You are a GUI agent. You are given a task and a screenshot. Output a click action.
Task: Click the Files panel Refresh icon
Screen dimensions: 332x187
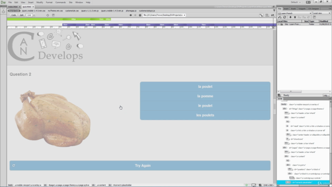tap(285, 17)
